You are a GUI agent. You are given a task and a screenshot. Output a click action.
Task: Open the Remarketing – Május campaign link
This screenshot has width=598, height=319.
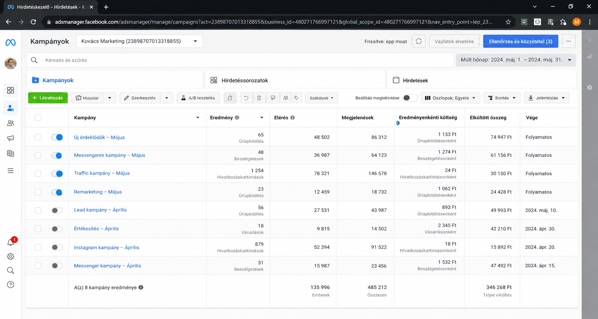click(98, 192)
